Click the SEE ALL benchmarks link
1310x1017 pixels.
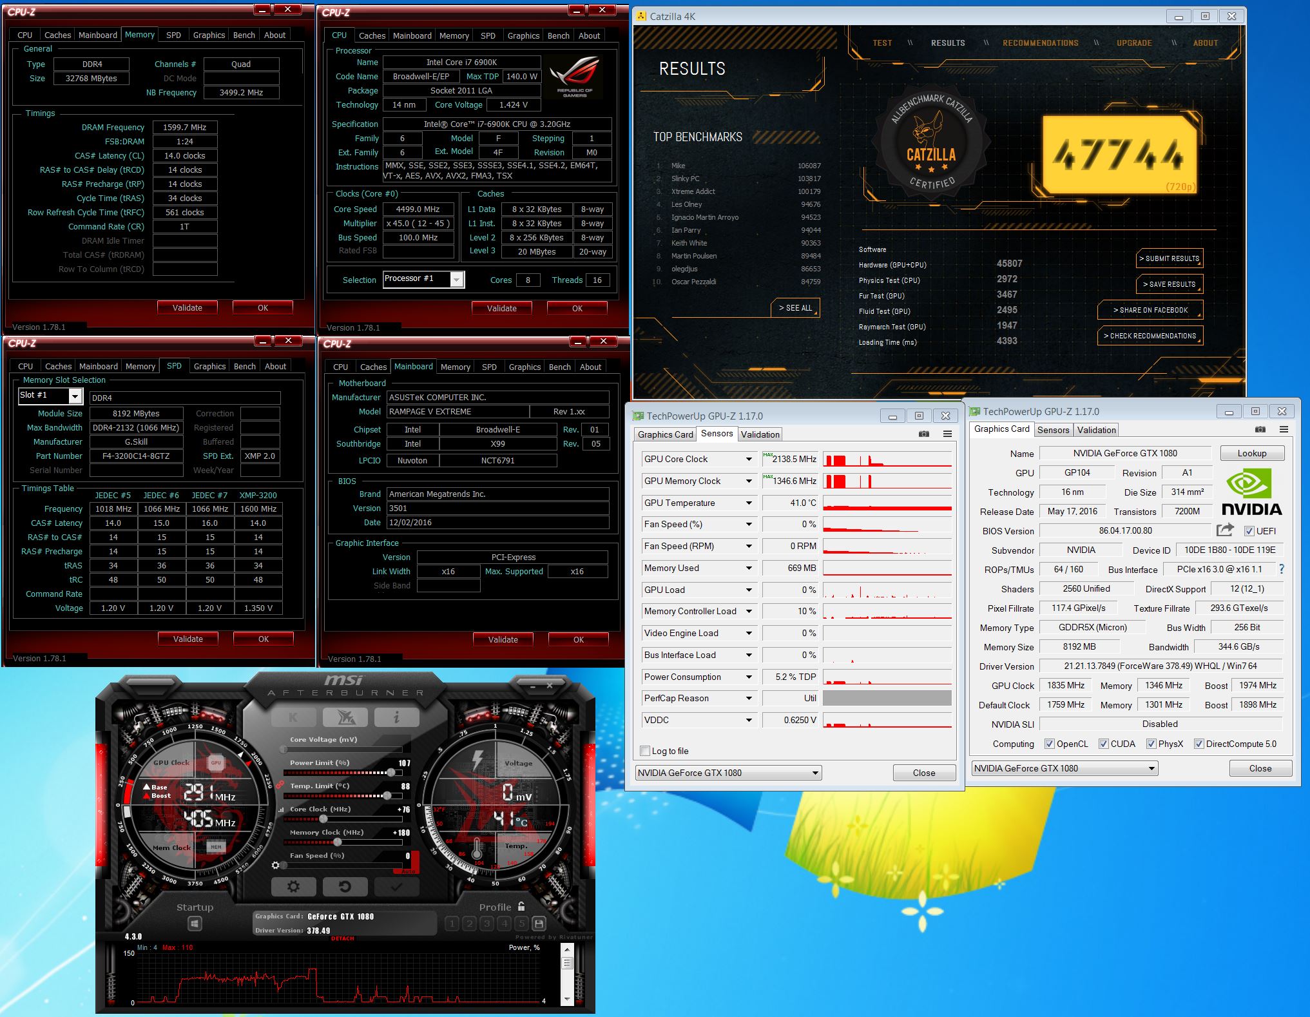point(795,308)
